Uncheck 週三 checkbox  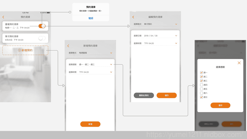pos(201,81)
